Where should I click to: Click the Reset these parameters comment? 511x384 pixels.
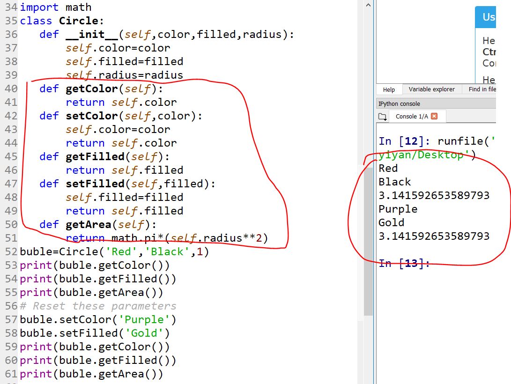coord(98,306)
